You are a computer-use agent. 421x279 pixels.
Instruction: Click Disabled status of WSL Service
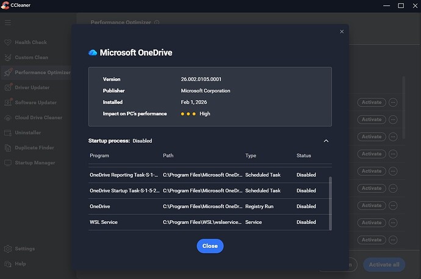coord(306,222)
